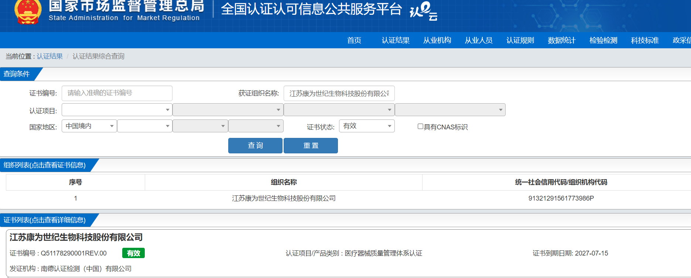691x278 pixels.
Task: Open 认证规则 navigation item
Action: pos(520,40)
